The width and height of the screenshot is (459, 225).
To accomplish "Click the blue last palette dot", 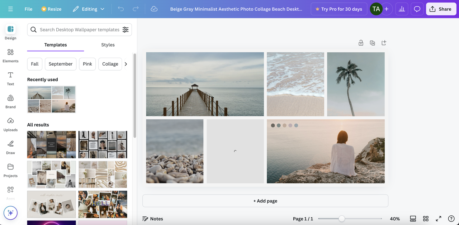I will (x=296, y=125).
